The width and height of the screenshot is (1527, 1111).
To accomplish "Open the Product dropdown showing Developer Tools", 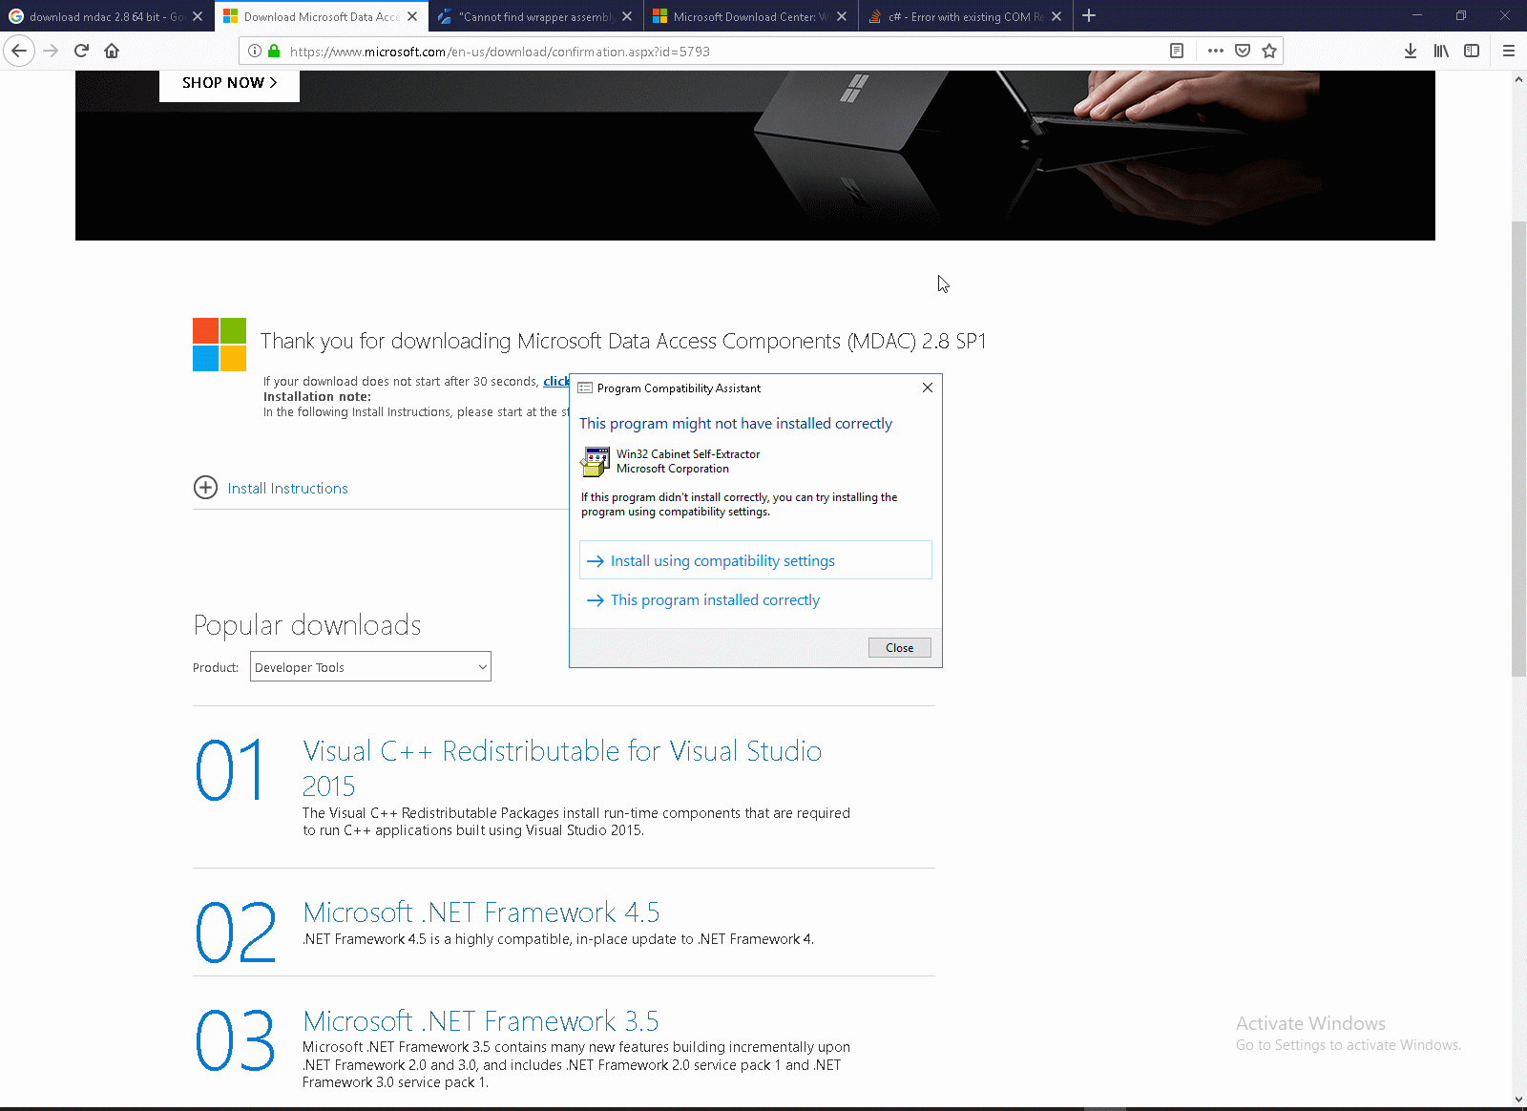I will tap(370, 666).
